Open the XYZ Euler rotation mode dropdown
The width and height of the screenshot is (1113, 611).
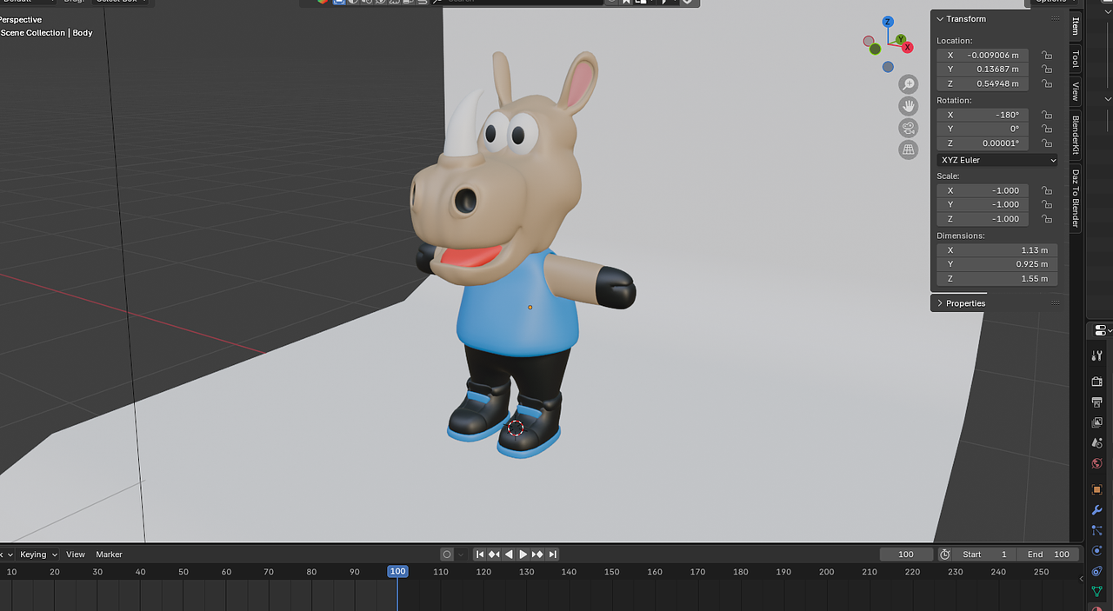point(997,160)
